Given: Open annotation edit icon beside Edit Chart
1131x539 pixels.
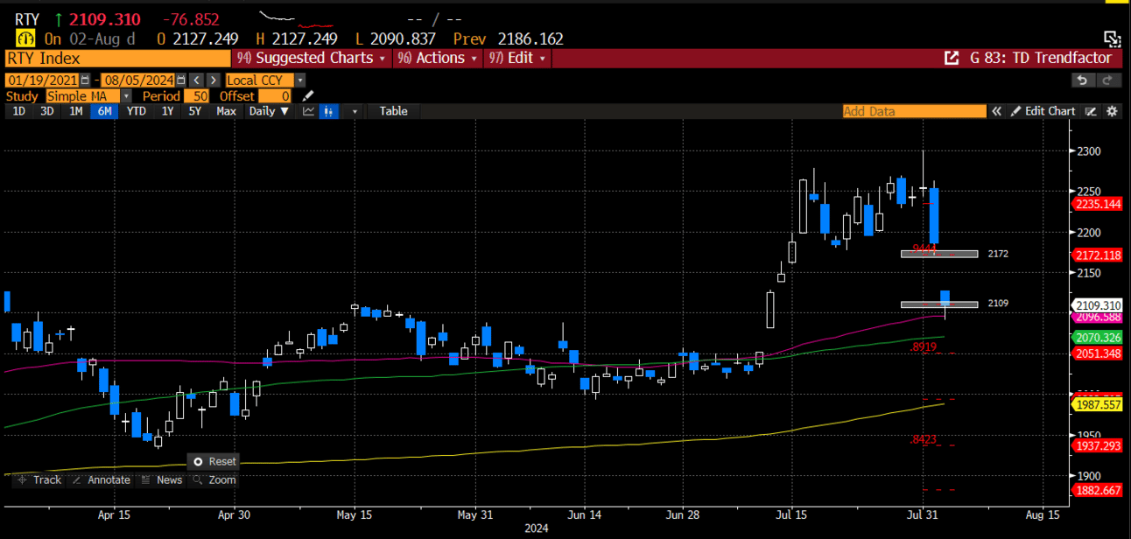Looking at the screenshot, I should click(x=1091, y=111).
